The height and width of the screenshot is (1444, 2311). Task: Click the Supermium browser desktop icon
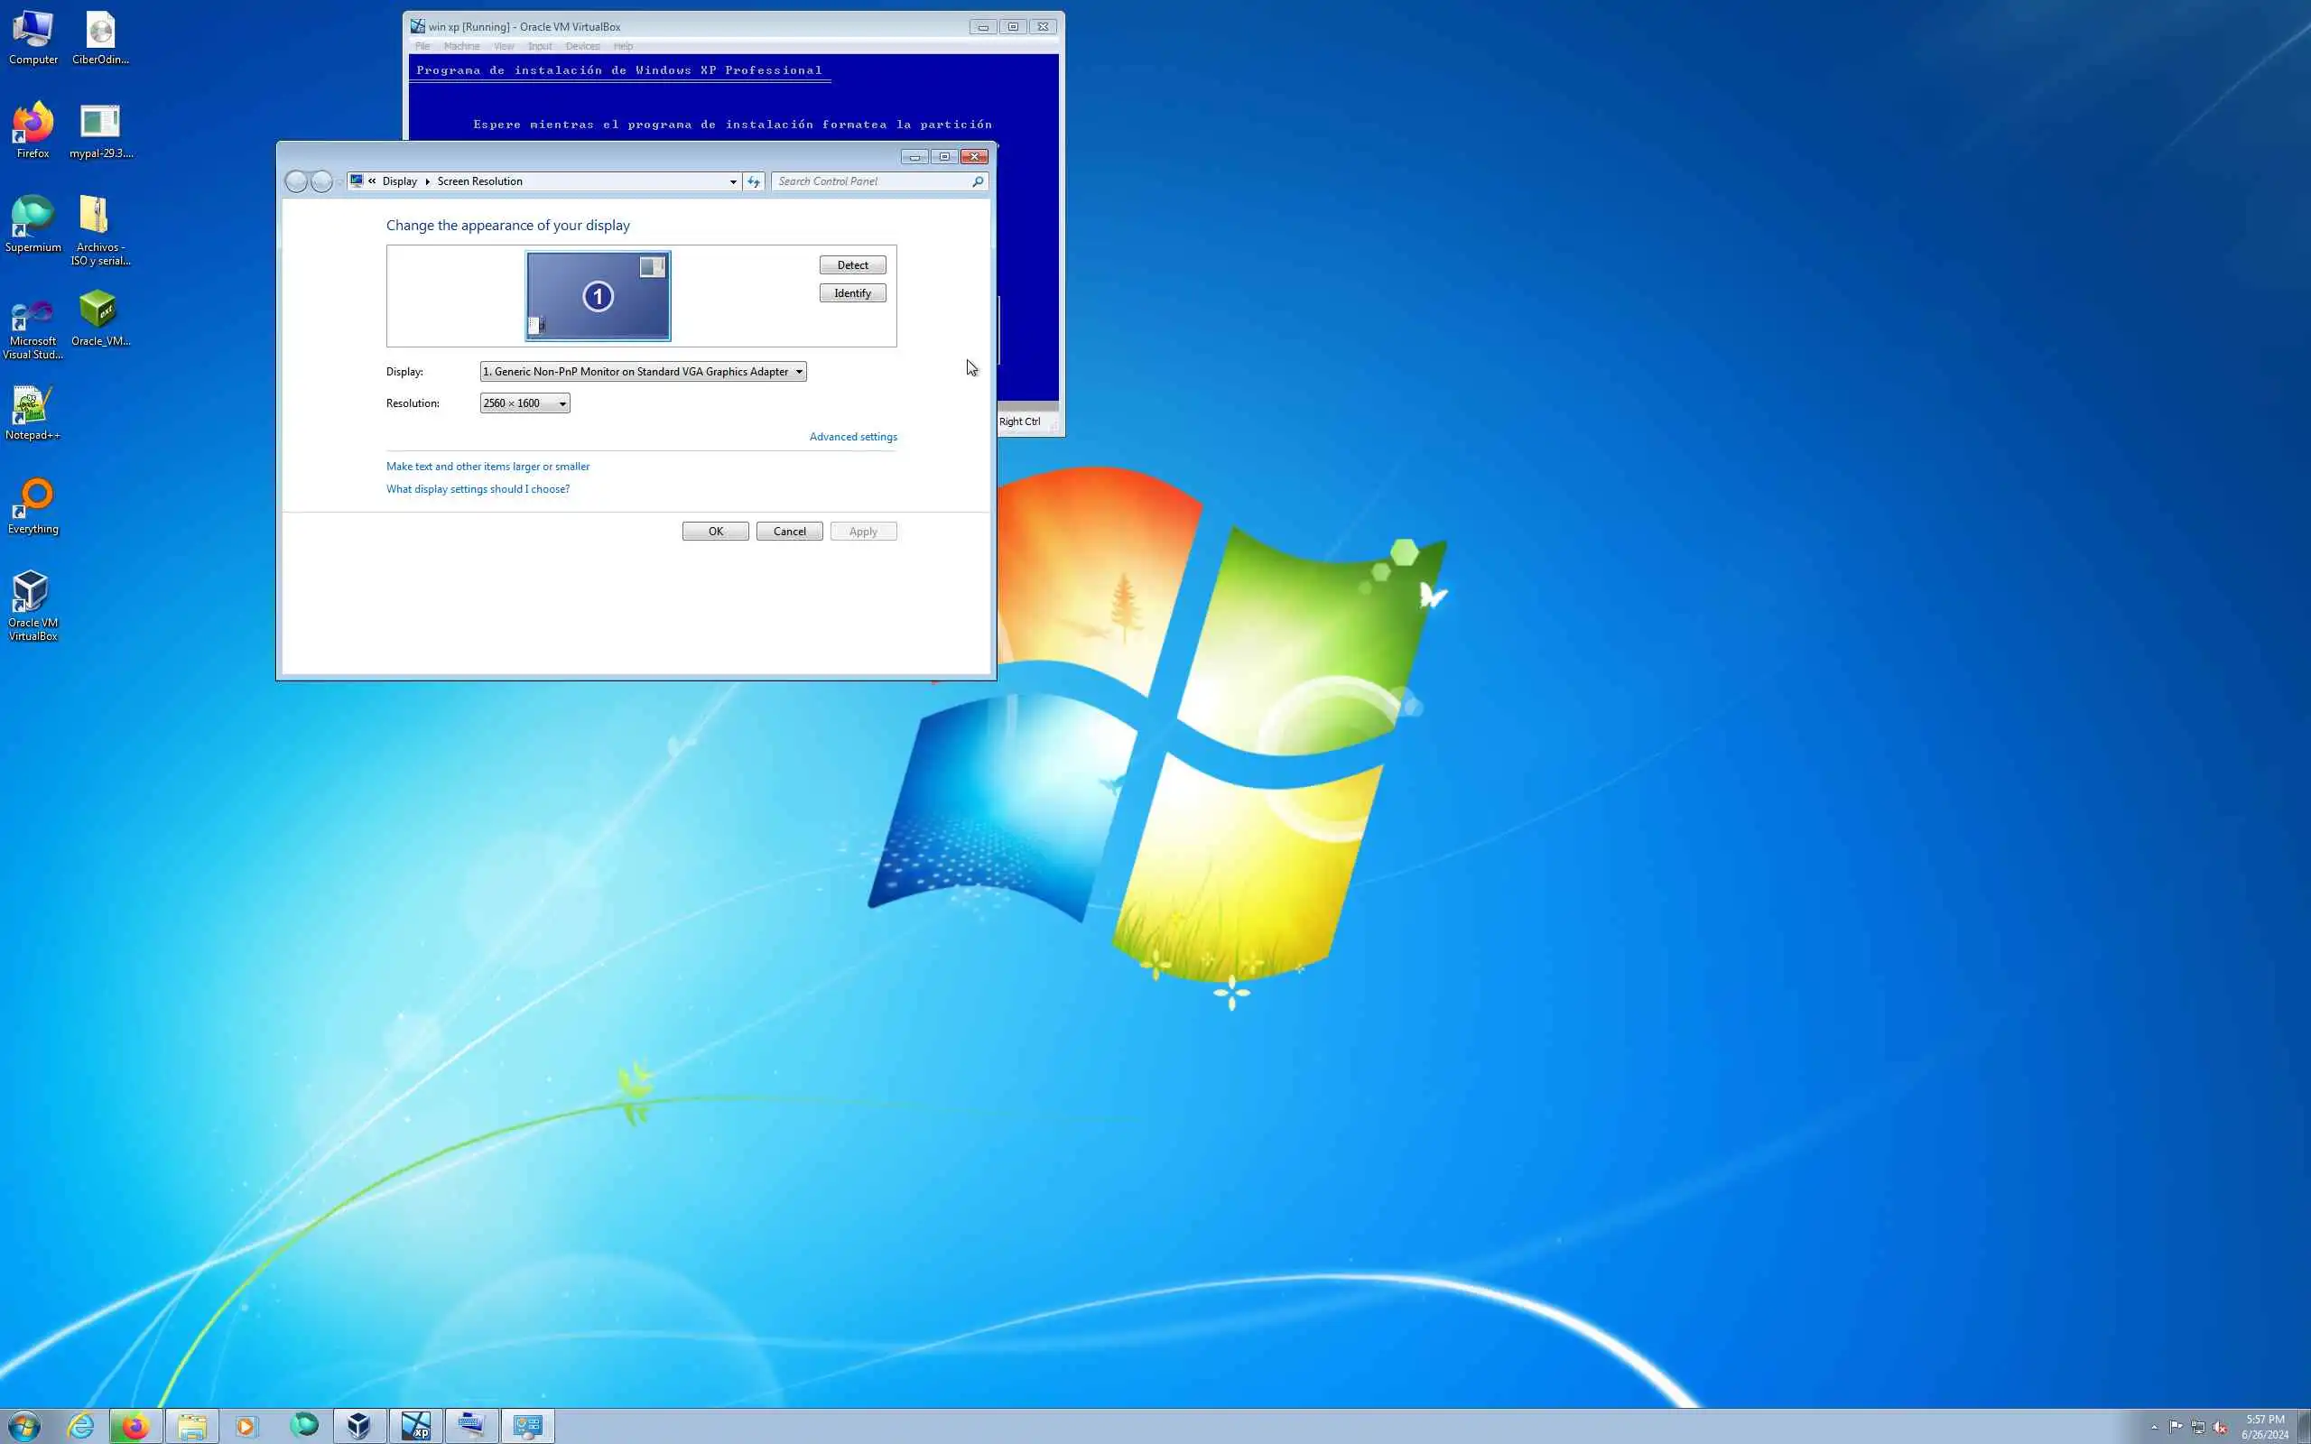32,218
